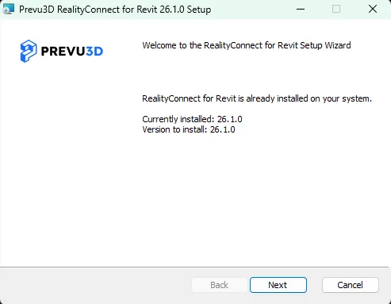
Task: Close the Setup window
Action: pyautogui.click(x=373, y=9)
